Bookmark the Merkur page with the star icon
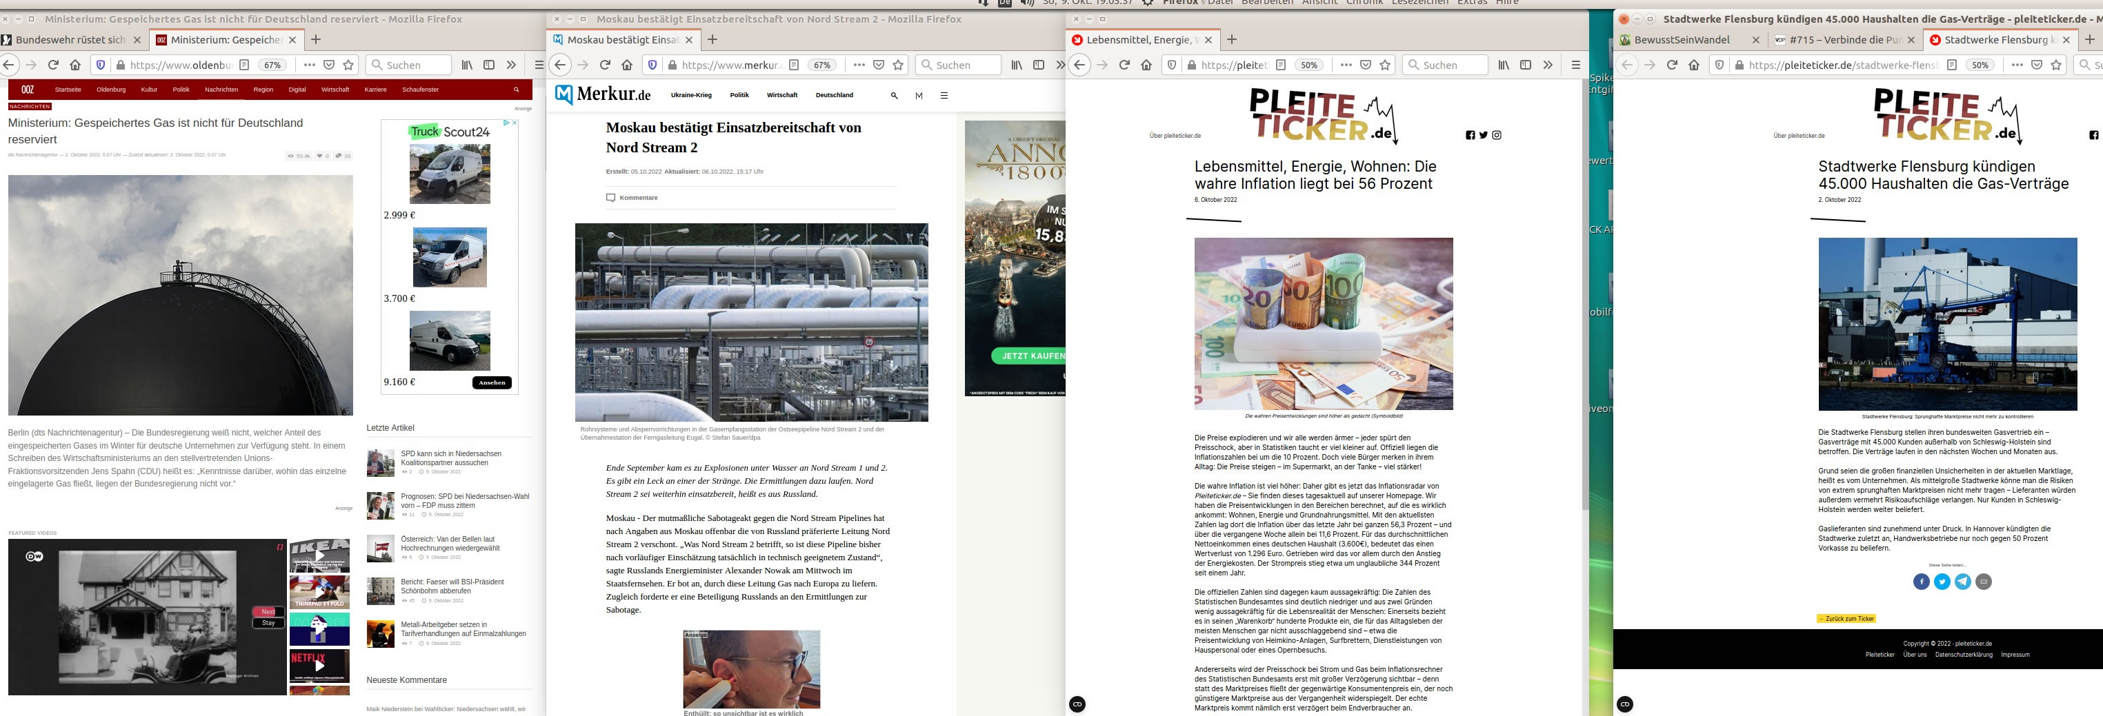Viewport: 2103px width, 716px height. (x=898, y=65)
